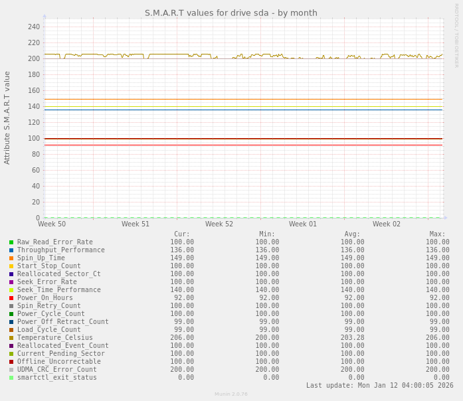Click the Cur: column header
This screenshot has height=401, width=463.
point(182,234)
